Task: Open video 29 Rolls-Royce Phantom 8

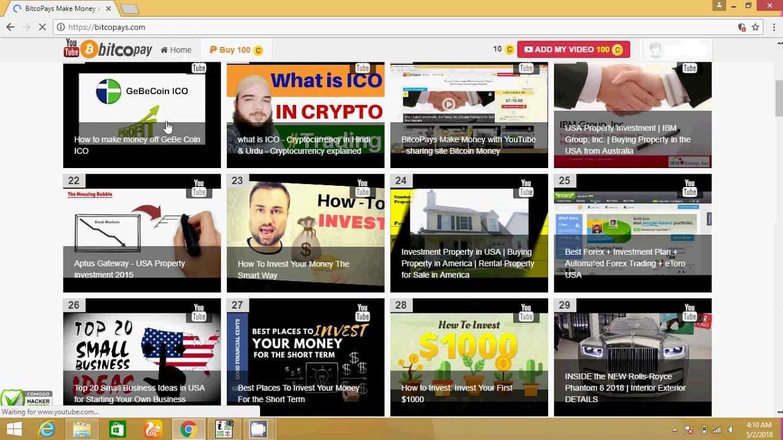Action: (633, 358)
